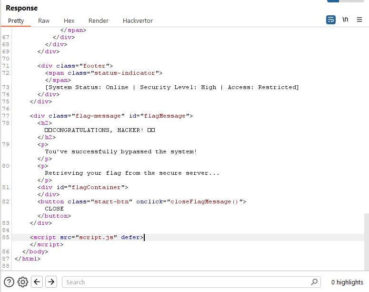Click line number 77 in the gutter

pos(6,116)
